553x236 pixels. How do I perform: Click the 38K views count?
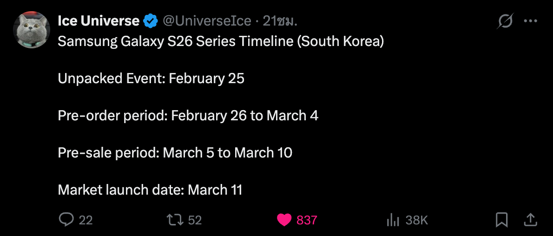coord(416,220)
